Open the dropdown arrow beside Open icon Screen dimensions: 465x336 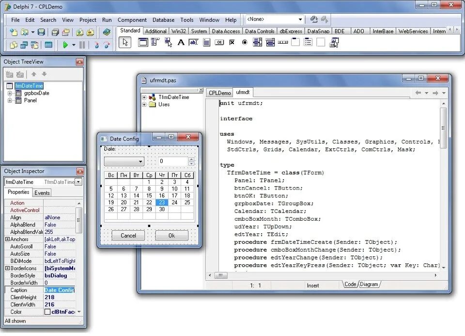click(x=32, y=32)
